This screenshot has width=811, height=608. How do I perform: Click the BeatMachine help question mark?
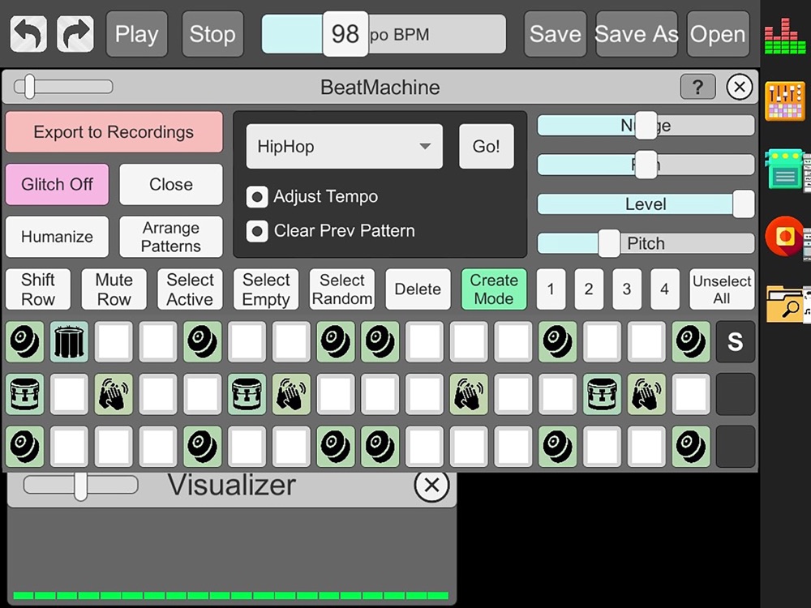(697, 87)
